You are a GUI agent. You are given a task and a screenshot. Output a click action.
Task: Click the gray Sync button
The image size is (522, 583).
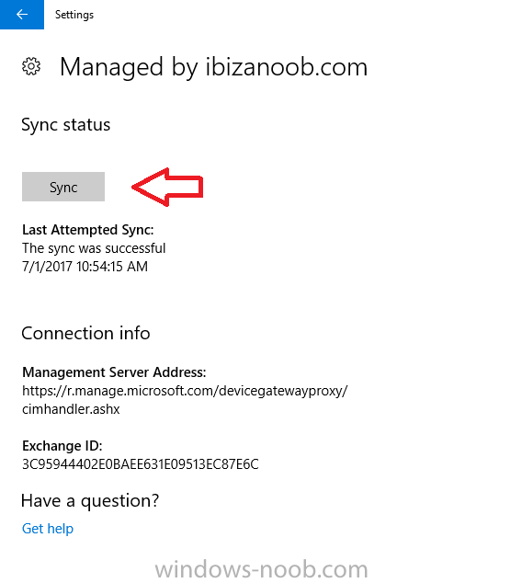[63, 187]
